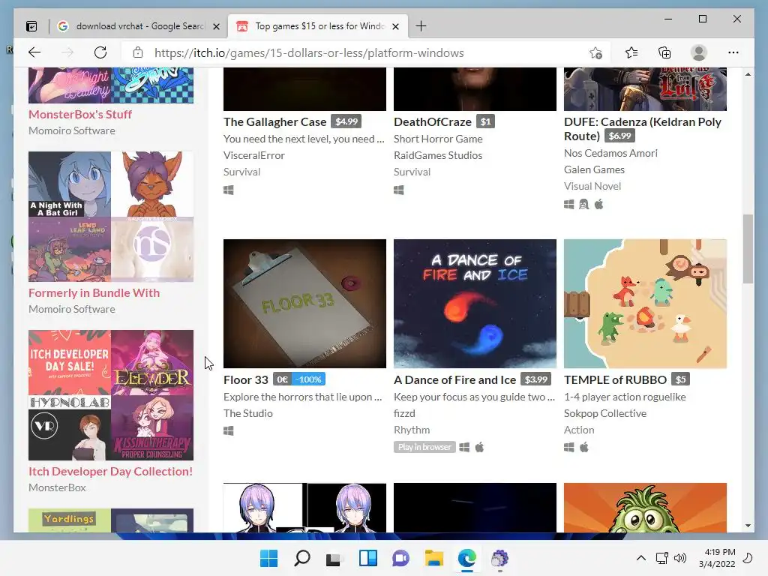Click the TEMPLE of RUBBO cover image
The image size is (768, 576).
click(x=645, y=304)
